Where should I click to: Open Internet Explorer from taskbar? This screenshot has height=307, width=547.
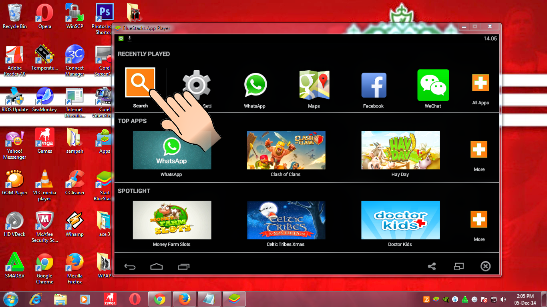(36, 299)
